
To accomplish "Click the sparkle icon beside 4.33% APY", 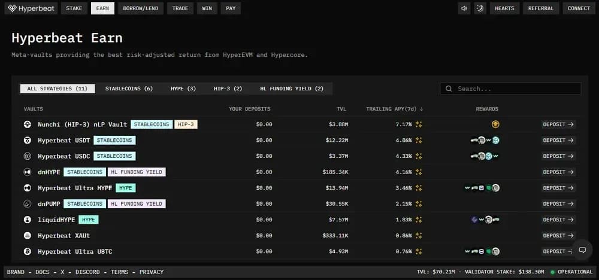I will click(419, 156).
